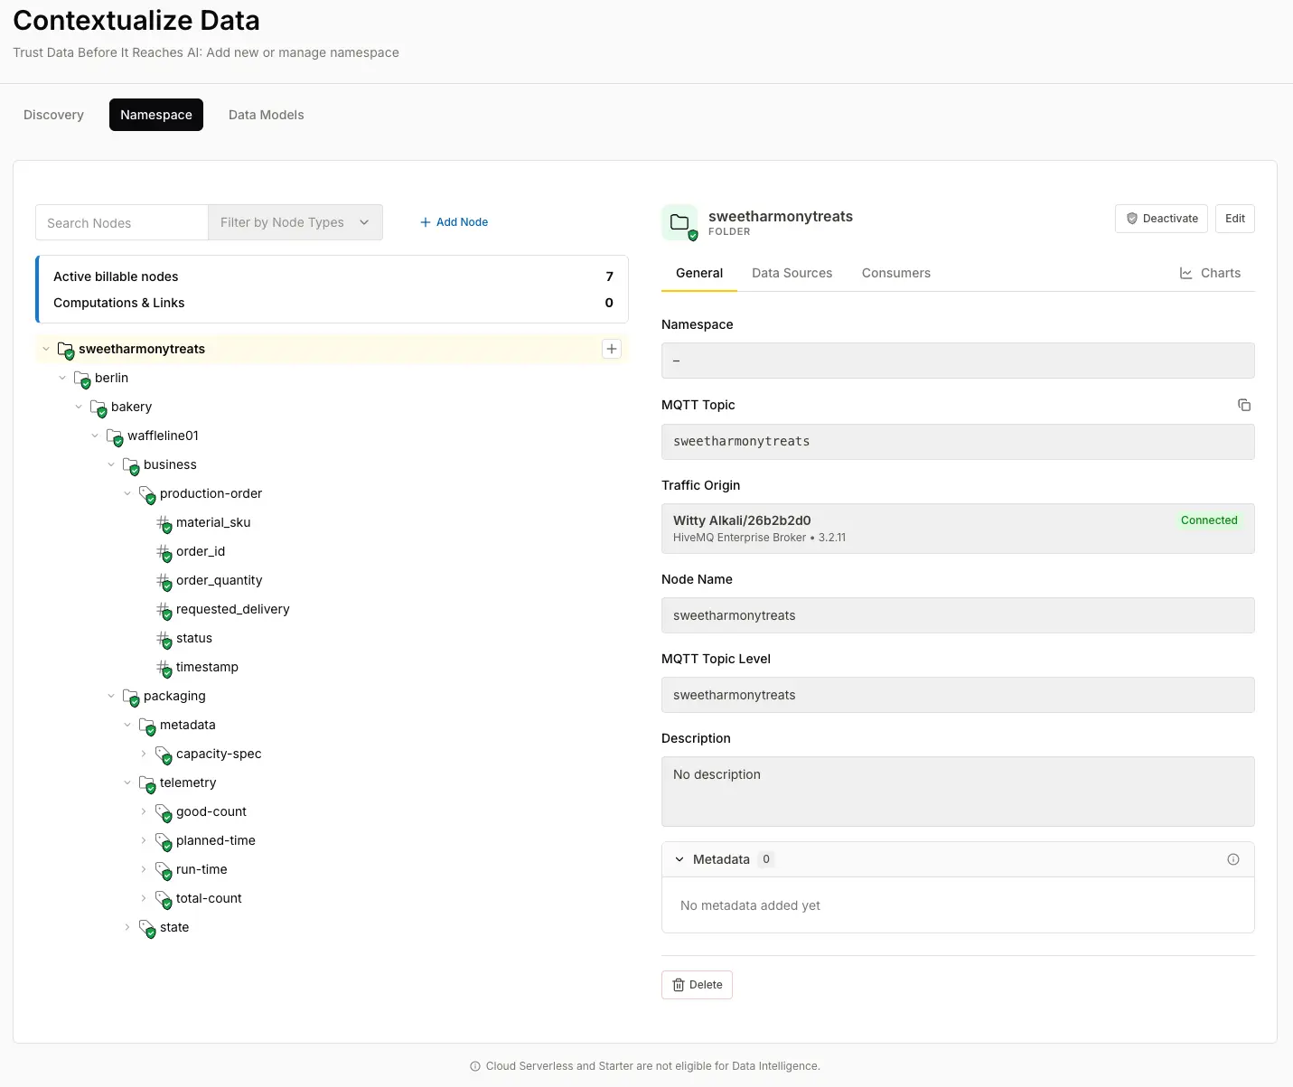Image resolution: width=1293 pixels, height=1087 pixels.
Task: Select the metadata folder in tree
Action: 188,725
